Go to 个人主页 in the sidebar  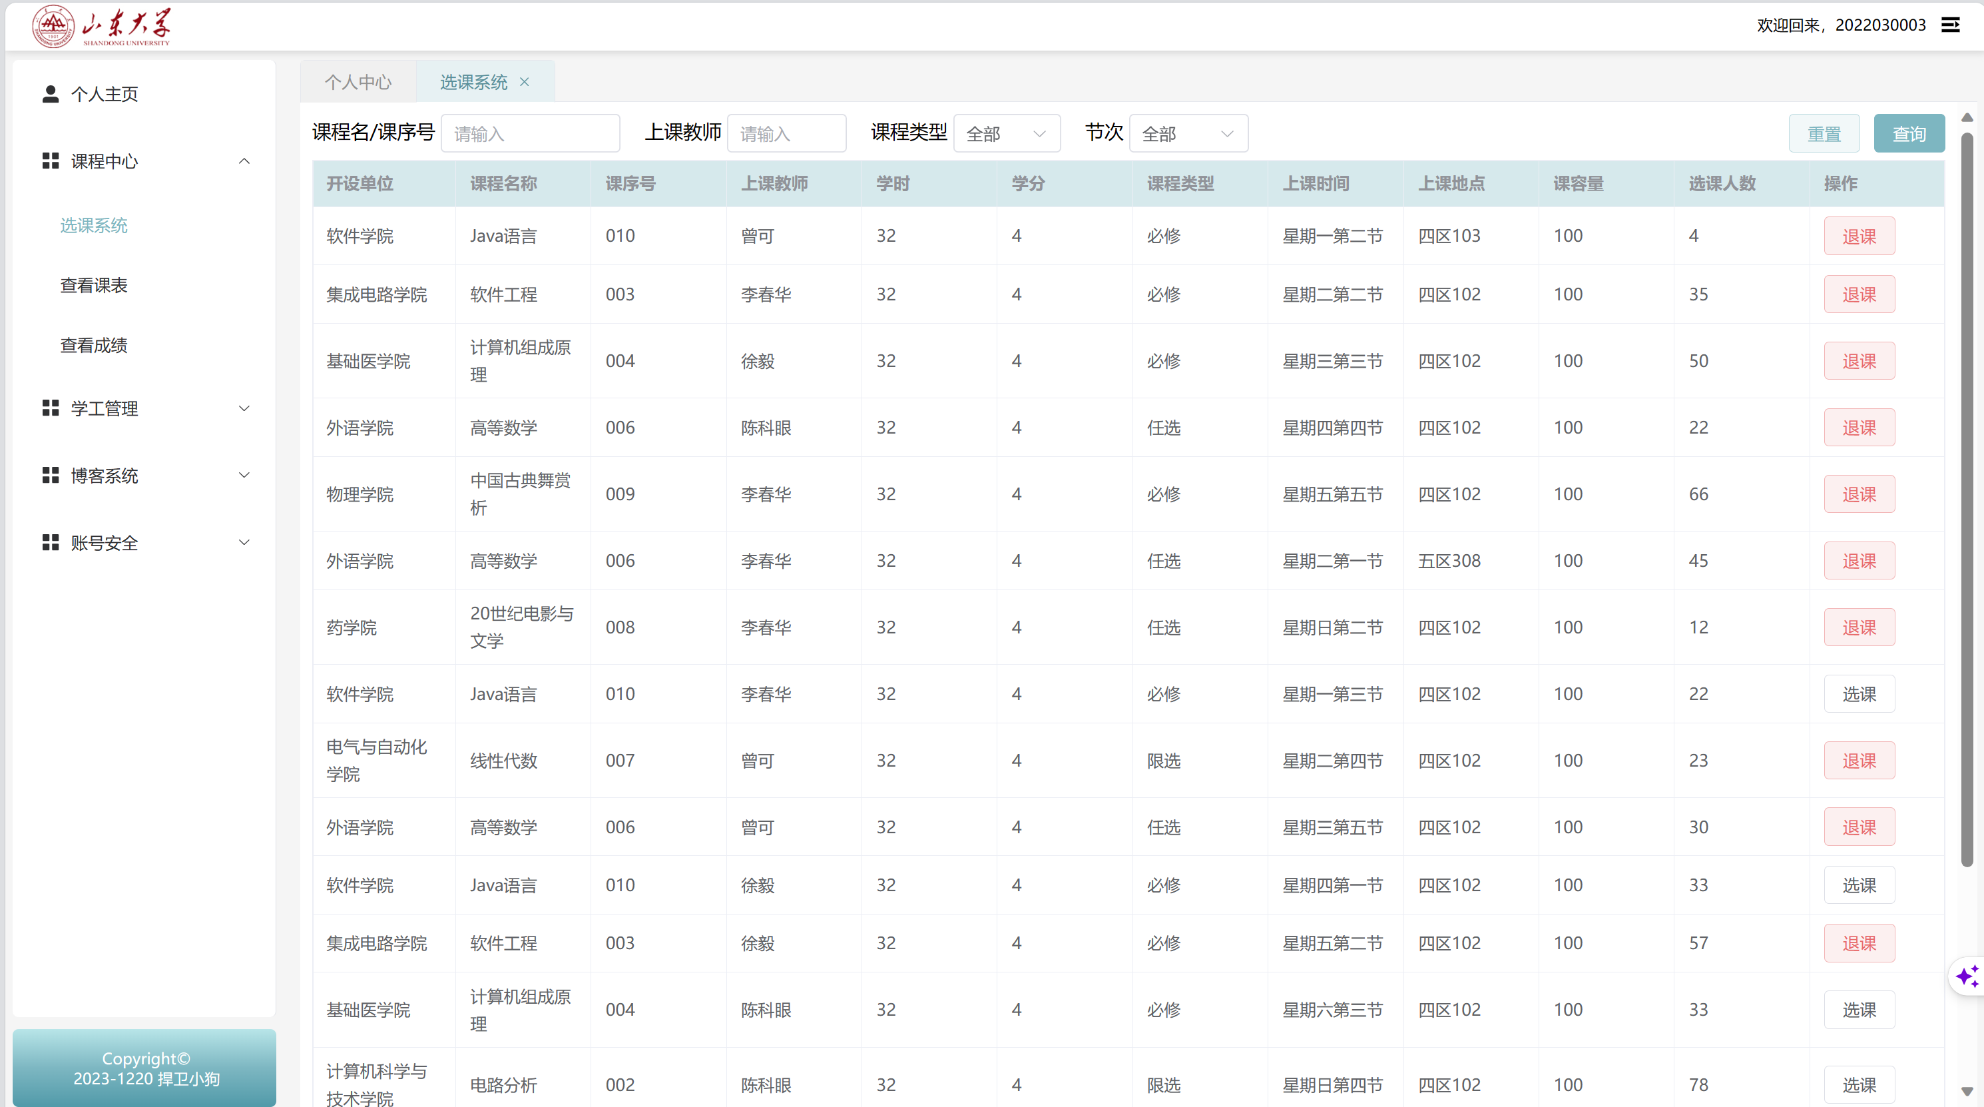click(105, 94)
